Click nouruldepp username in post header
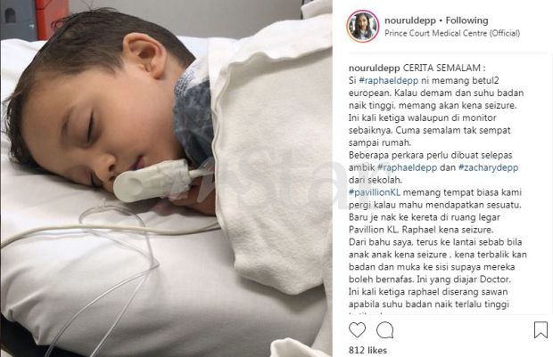This screenshot has width=553, height=357. click(x=410, y=20)
